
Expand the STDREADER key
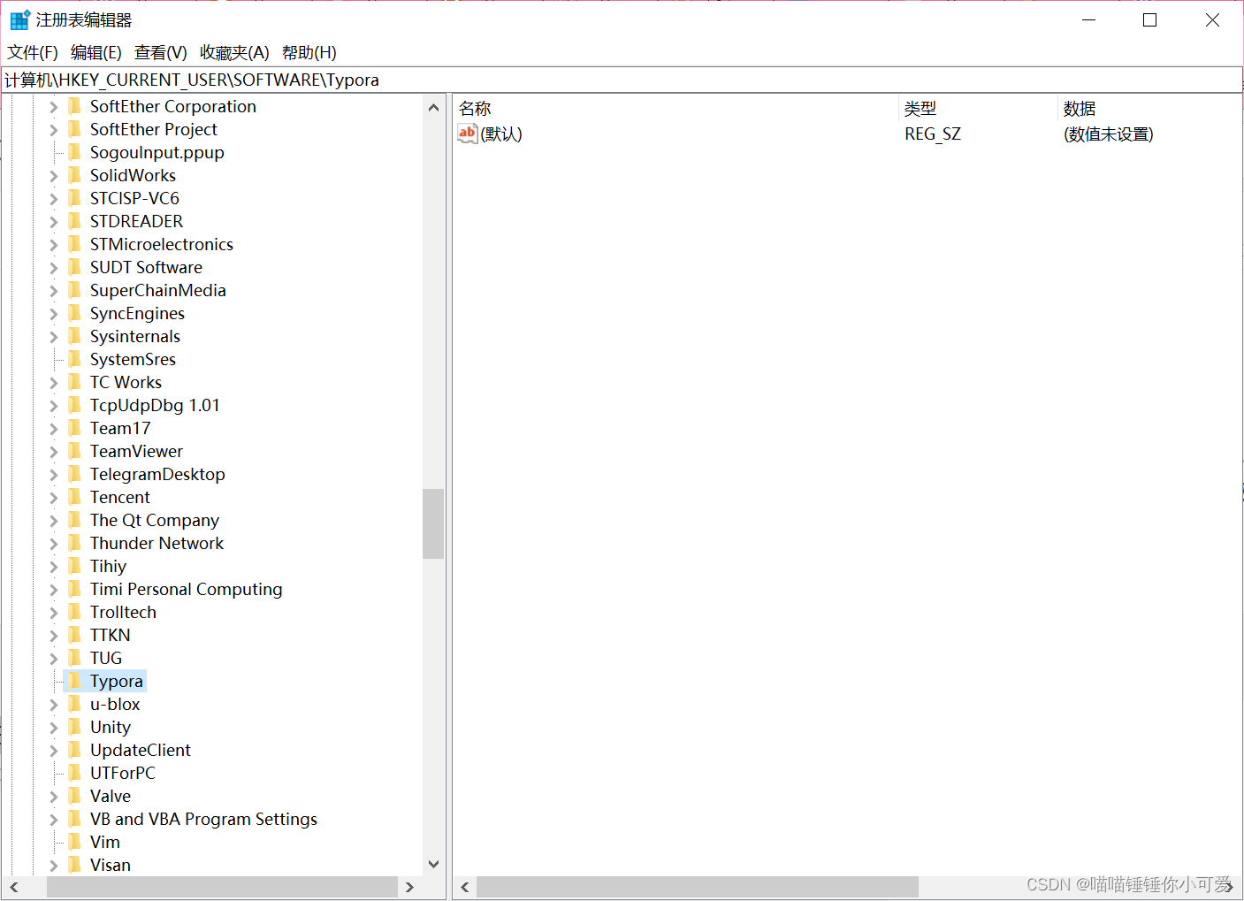(x=53, y=222)
